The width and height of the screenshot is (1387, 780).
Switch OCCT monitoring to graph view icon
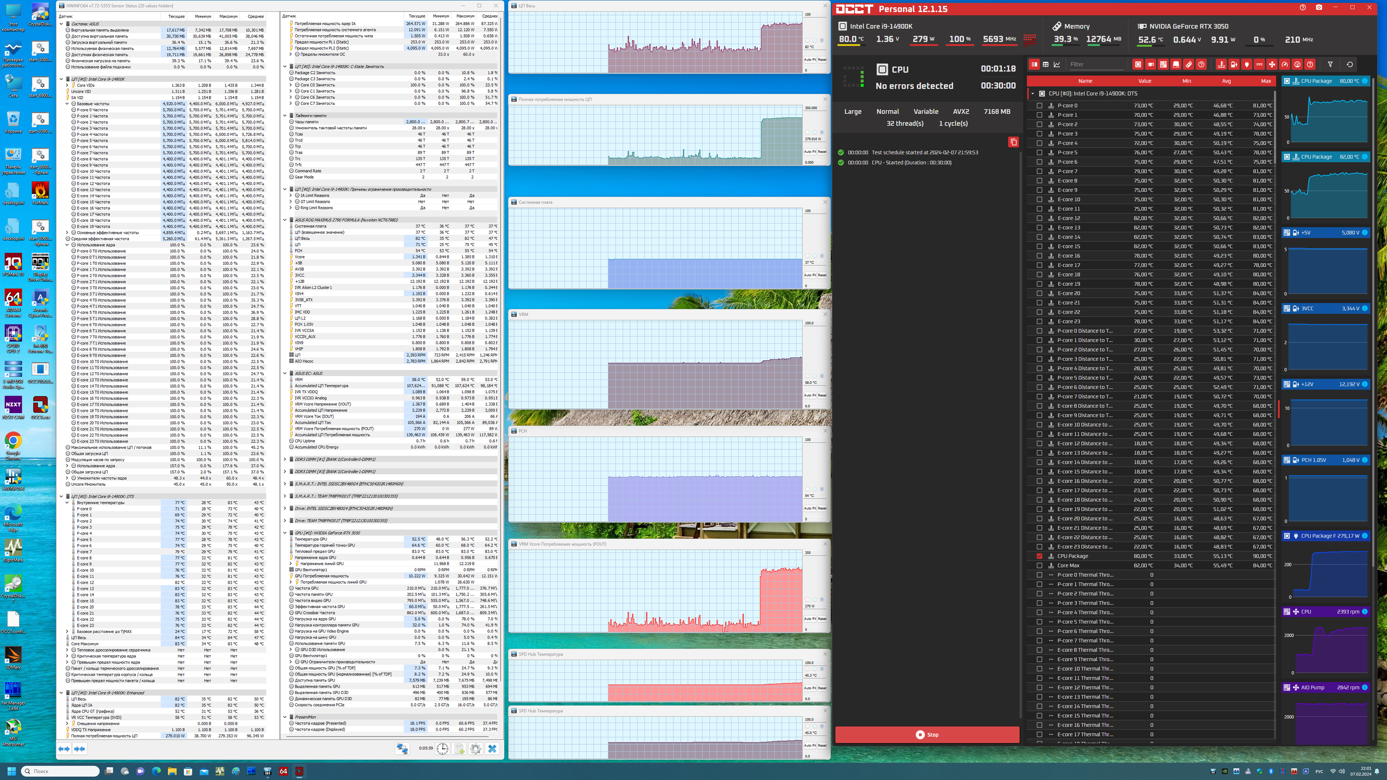[x=1057, y=64]
